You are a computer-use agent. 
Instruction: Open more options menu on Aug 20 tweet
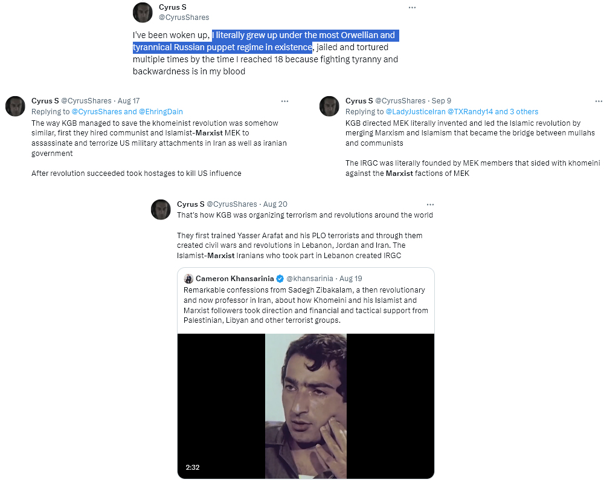430,204
